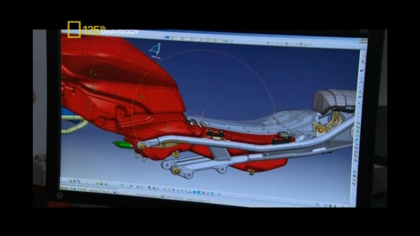Screen dimensions: 420x236
Task: Select the Rotate view tool
Action: pyautogui.click(x=178, y=190)
